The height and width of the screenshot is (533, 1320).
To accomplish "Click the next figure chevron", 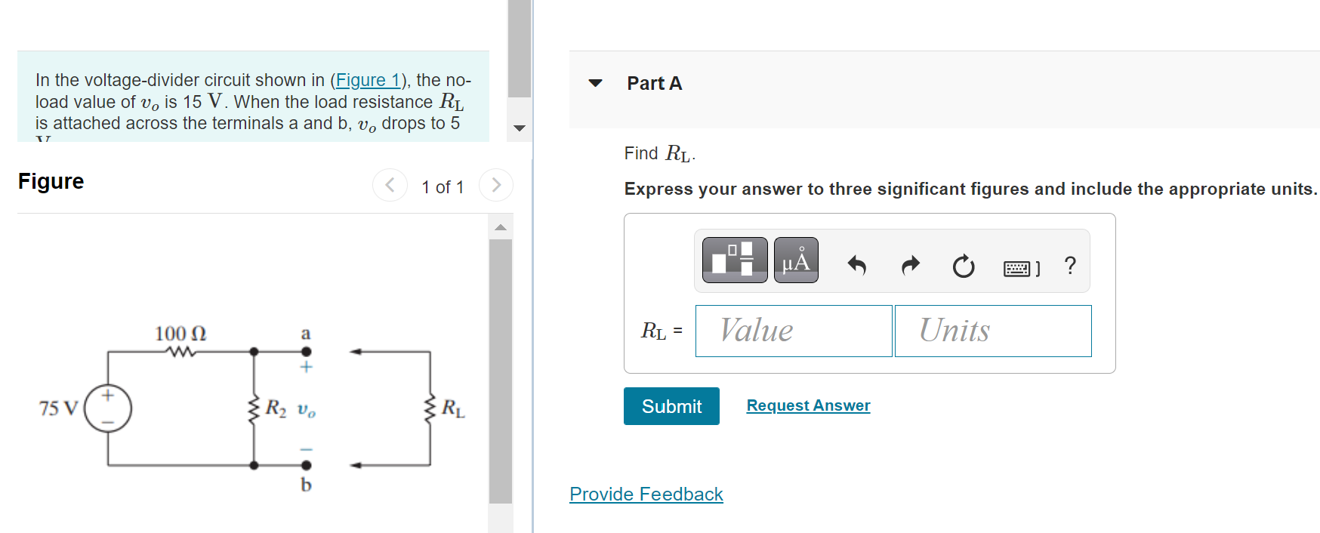I will 495,184.
